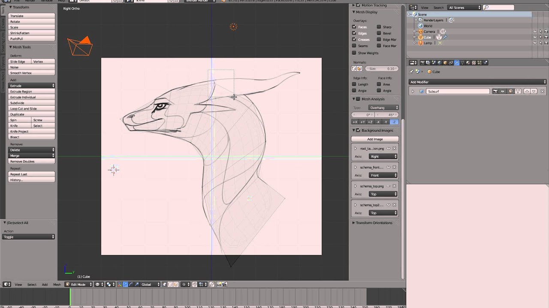Move Subsurf modifier up in stack
Viewport: 549px width, 308px height.
(x=527, y=91)
